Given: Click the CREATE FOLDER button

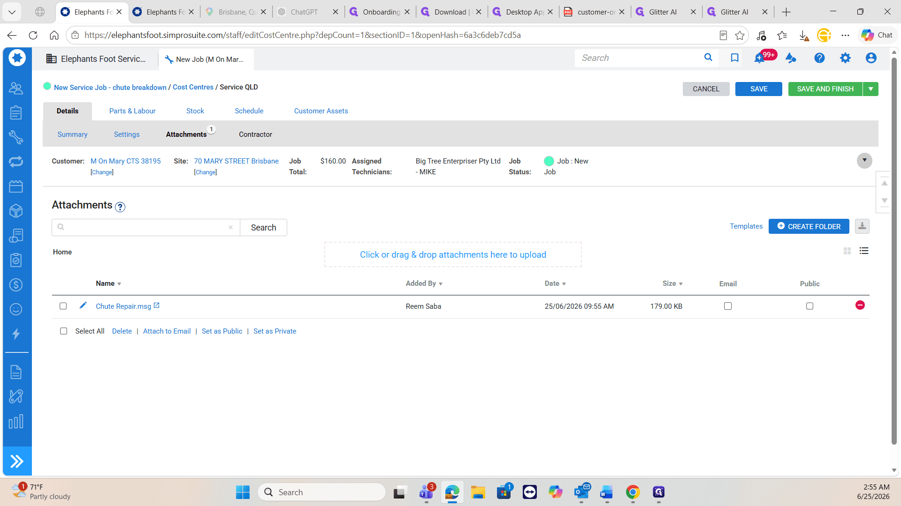Looking at the screenshot, I should click(x=809, y=226).
